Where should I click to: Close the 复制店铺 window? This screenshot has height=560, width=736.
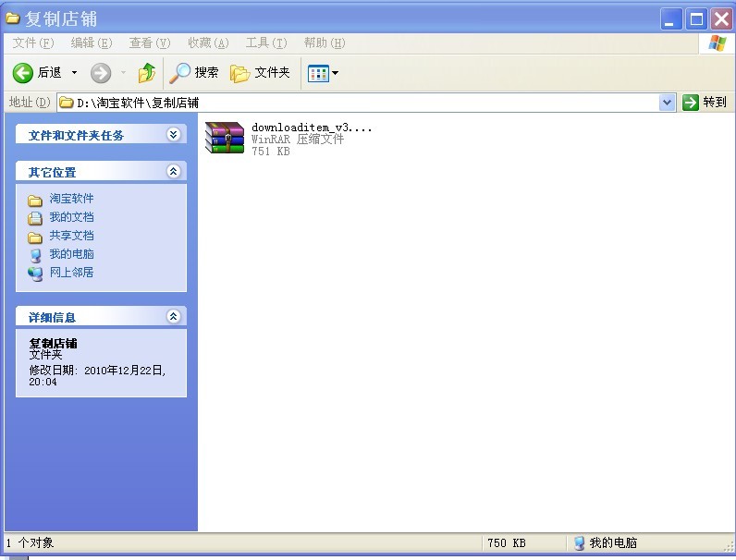click(x=721, y=19)
